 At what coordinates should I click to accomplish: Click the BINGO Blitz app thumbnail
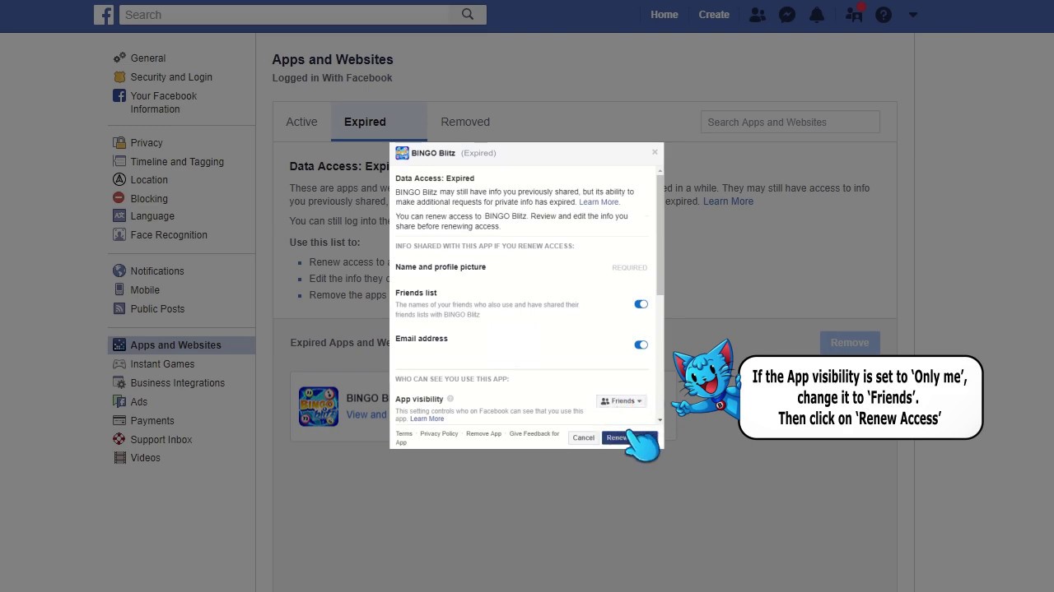(319, 406)
